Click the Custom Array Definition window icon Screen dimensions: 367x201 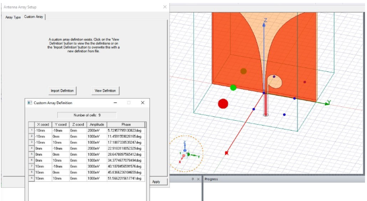coord(29,103)
